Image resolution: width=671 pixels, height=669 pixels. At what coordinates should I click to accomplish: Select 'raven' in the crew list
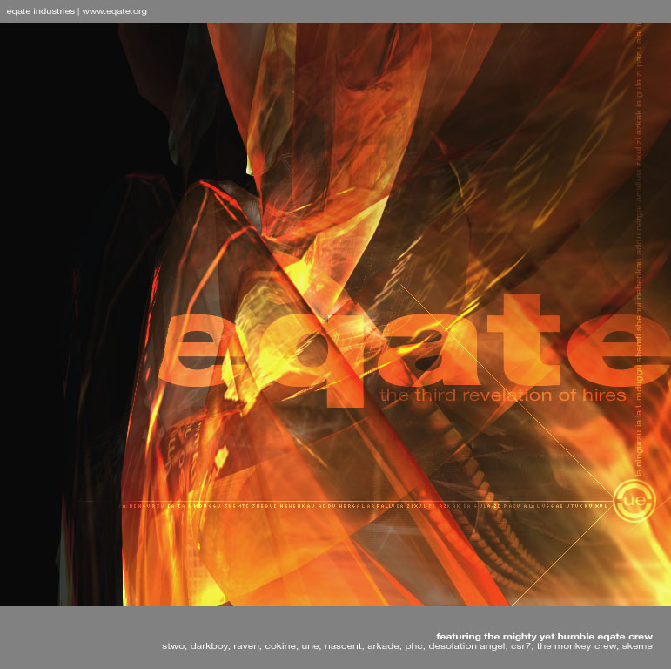[x=248, y=647]
